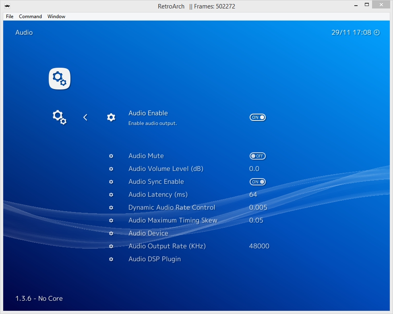Click the clock icon next to the time
This screenshot has height=314, width=393.
377,33
